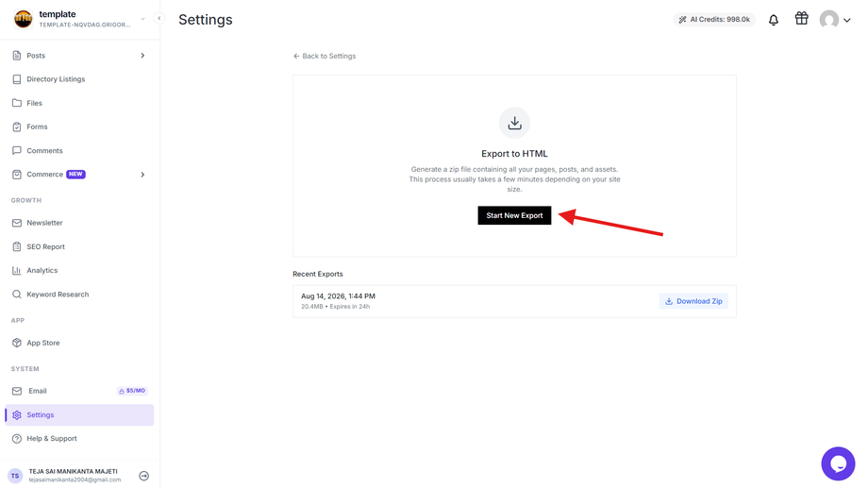Viewport: 868px width, 488px height.
Task: Click the Directory Listings book icon
Action: coord(17,79)
